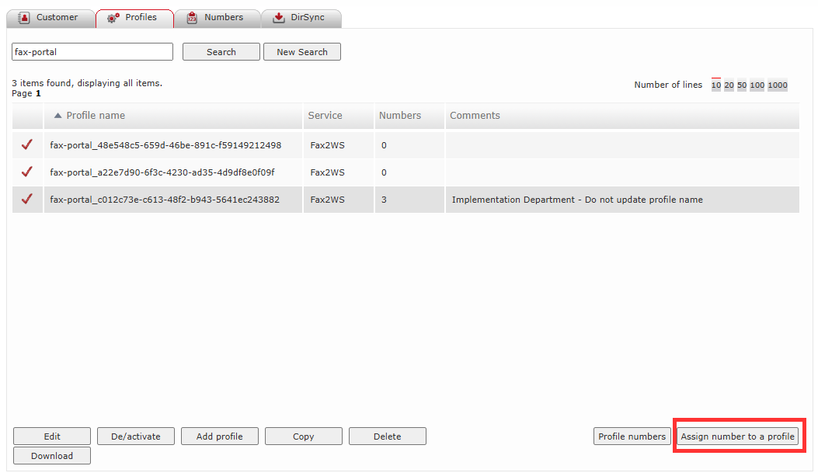This screenshot has height=473, width=818.
Task: Open Profile numbers
Action: [x=632, y=436]
